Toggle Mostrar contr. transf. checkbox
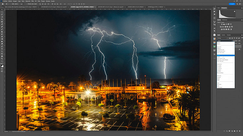 click(26, 4)
